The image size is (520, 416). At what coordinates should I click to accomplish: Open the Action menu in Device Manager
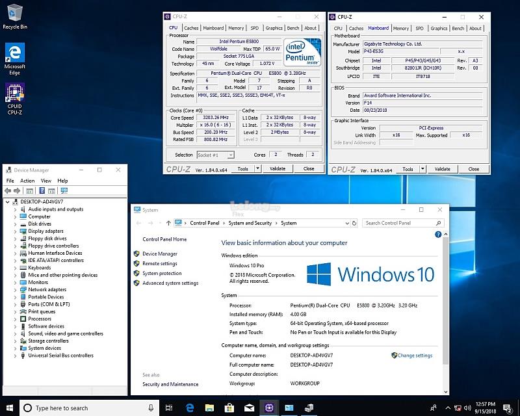[27, 181]
